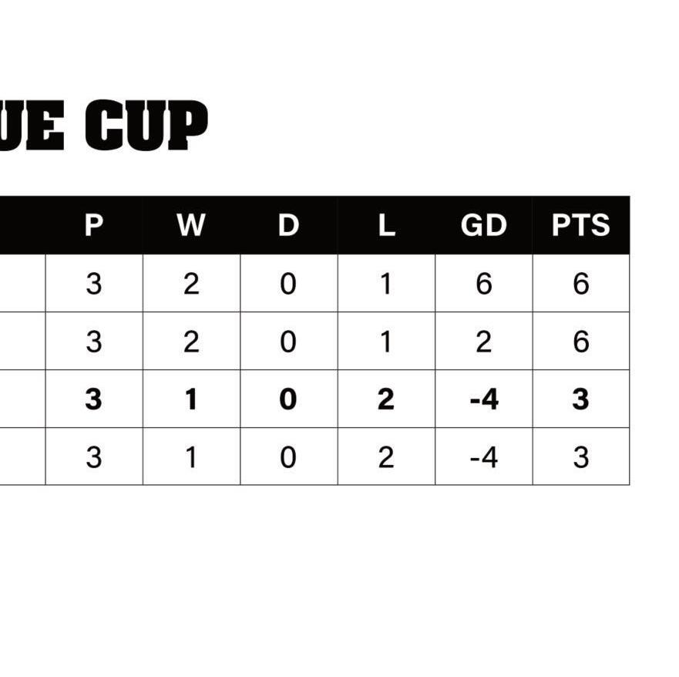Select the GD column header
The height and width of the screenshot is (677, 679).
click(484, 225)
